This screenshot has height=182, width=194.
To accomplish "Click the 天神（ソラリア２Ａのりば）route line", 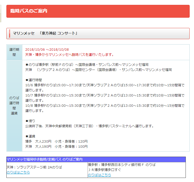I will (98, 70).
